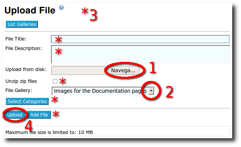Viewport: 241px width, 147px height.
Task: Open the Select Categories section
Action: click(x=27, y=101)
